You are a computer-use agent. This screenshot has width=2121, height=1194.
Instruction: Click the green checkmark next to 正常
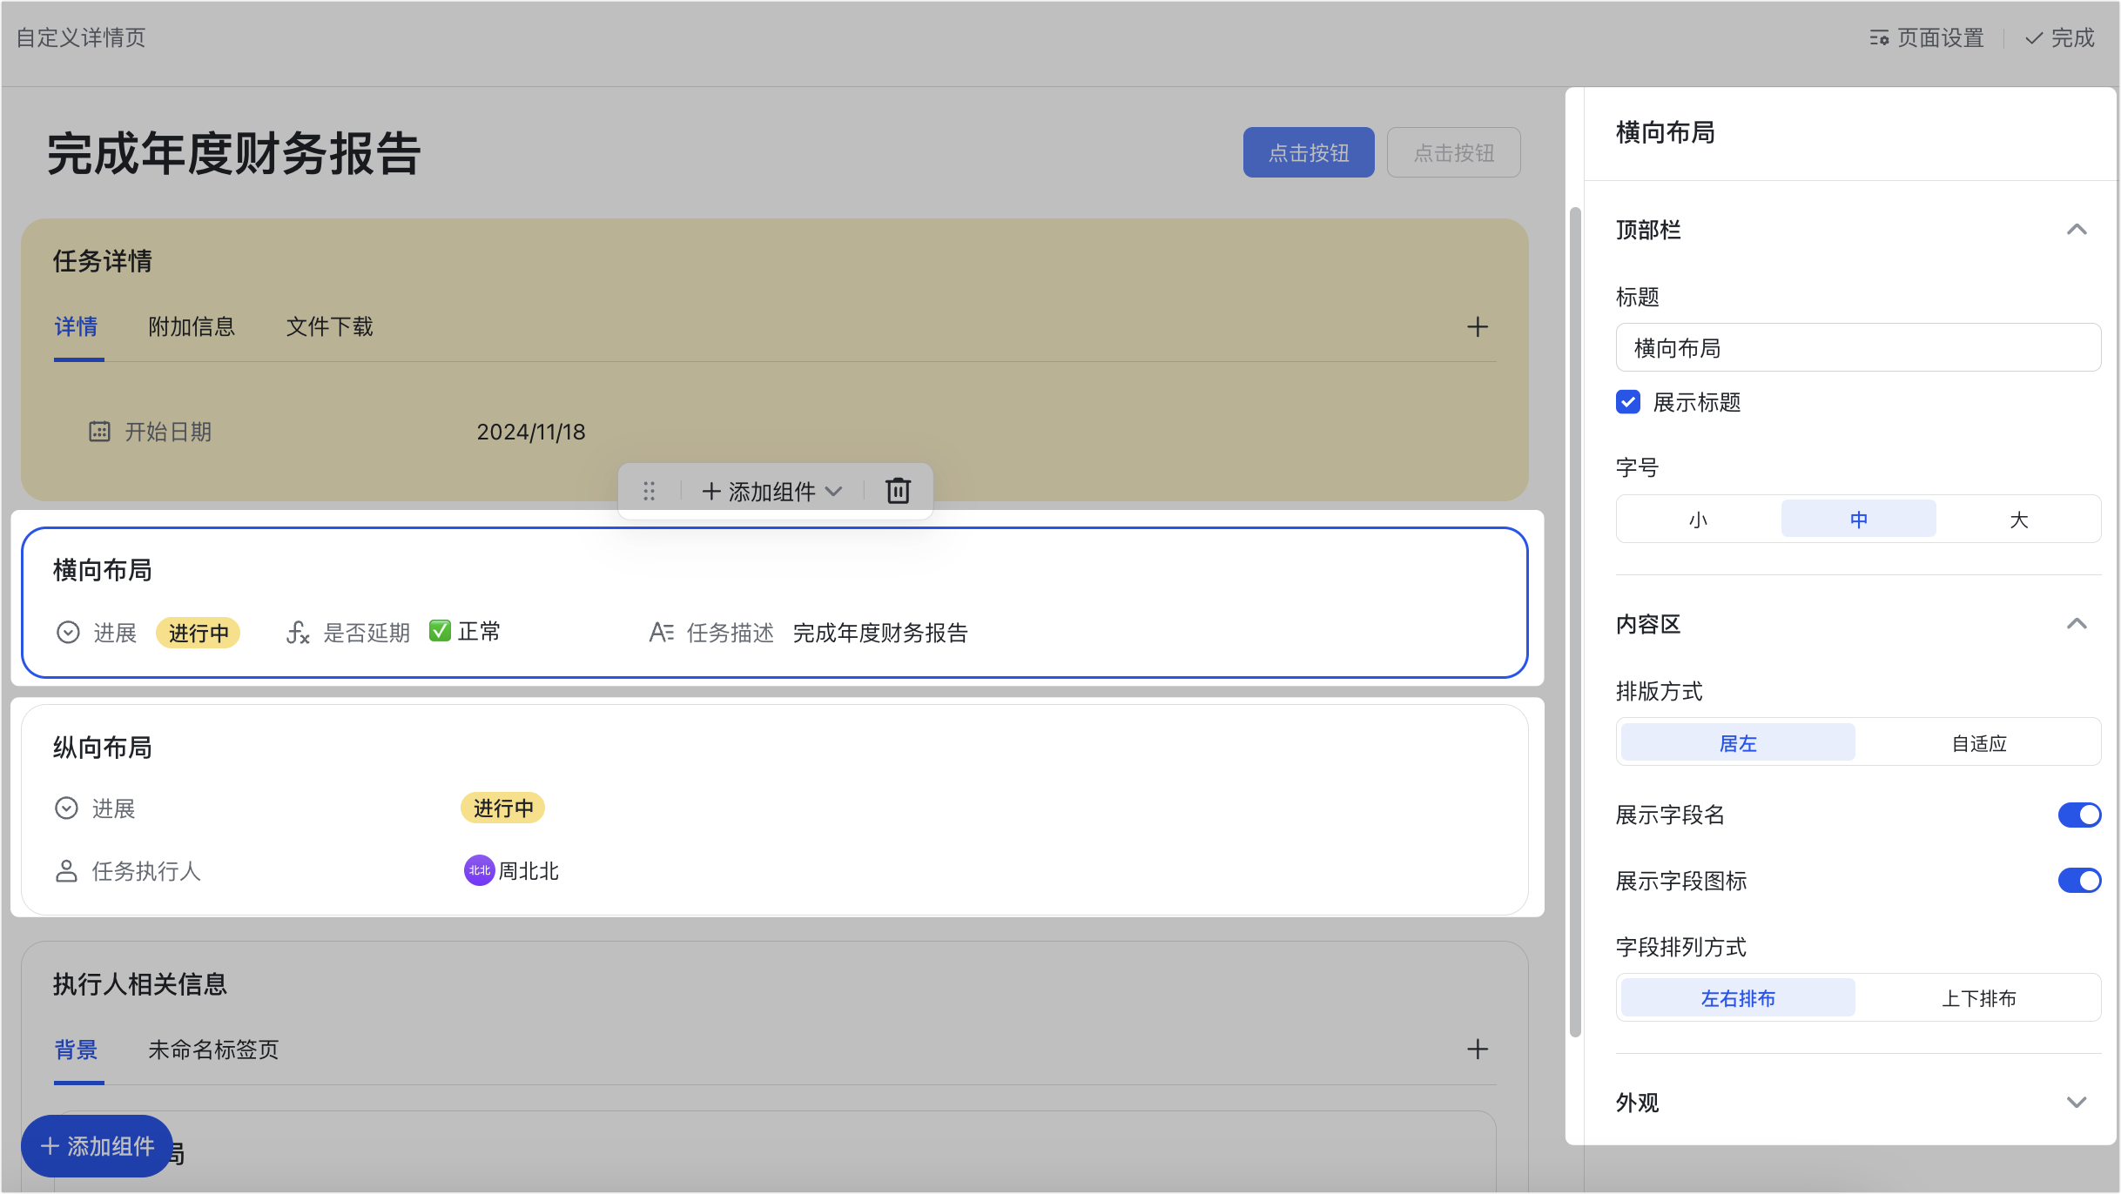[x=441, y=631]
